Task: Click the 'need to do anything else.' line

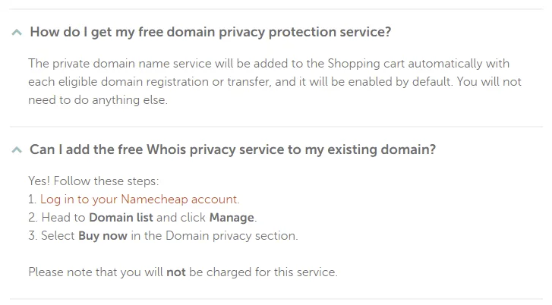Action: click(x=98, y=100)
